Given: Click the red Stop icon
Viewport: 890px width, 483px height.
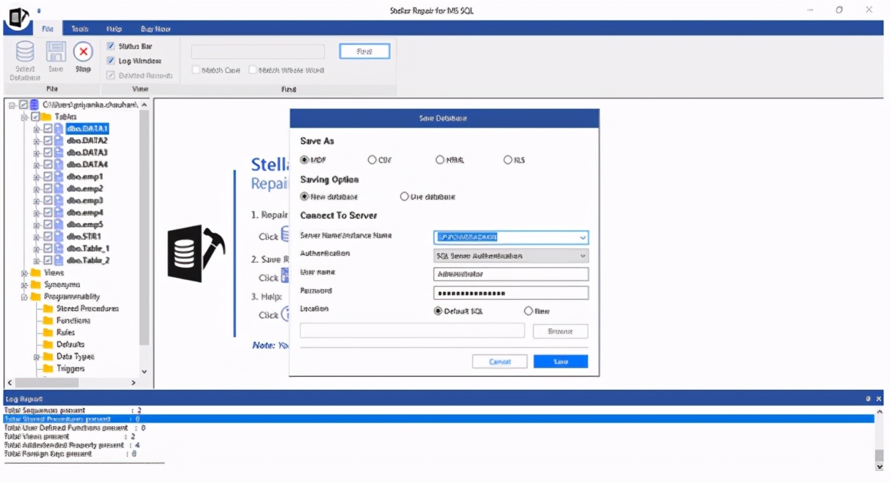Looking at the screenshot, I should point(83,52).
